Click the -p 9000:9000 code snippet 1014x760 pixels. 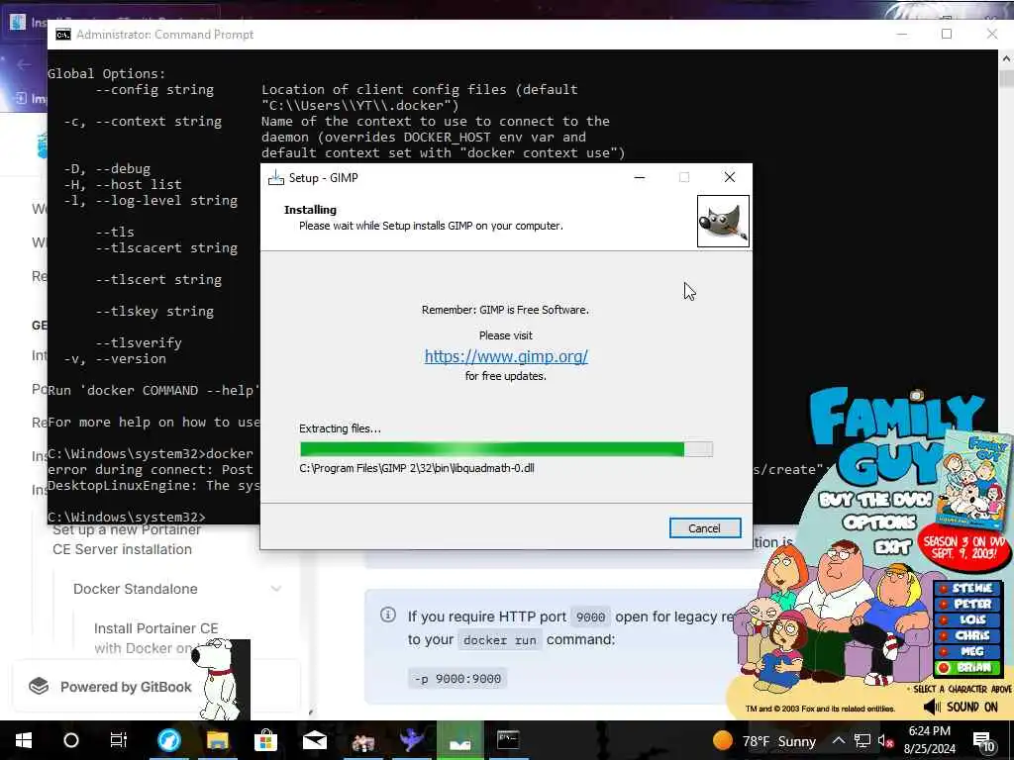[457, 679]
